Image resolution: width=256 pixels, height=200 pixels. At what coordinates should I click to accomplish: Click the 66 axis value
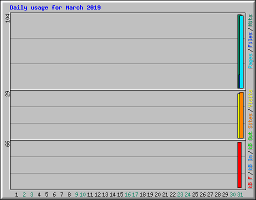7,143
